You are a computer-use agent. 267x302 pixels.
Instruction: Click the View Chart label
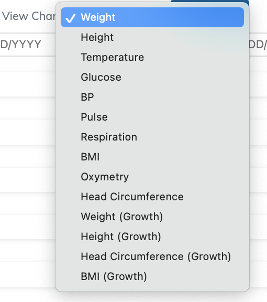pyautogui.click(x=29, y=16)
